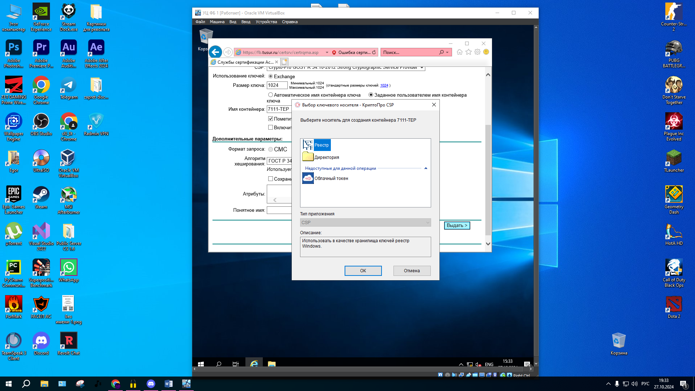The image size is (695, 391).
Task: Click the 1024 standard key size link
Action: pos(384,85)
